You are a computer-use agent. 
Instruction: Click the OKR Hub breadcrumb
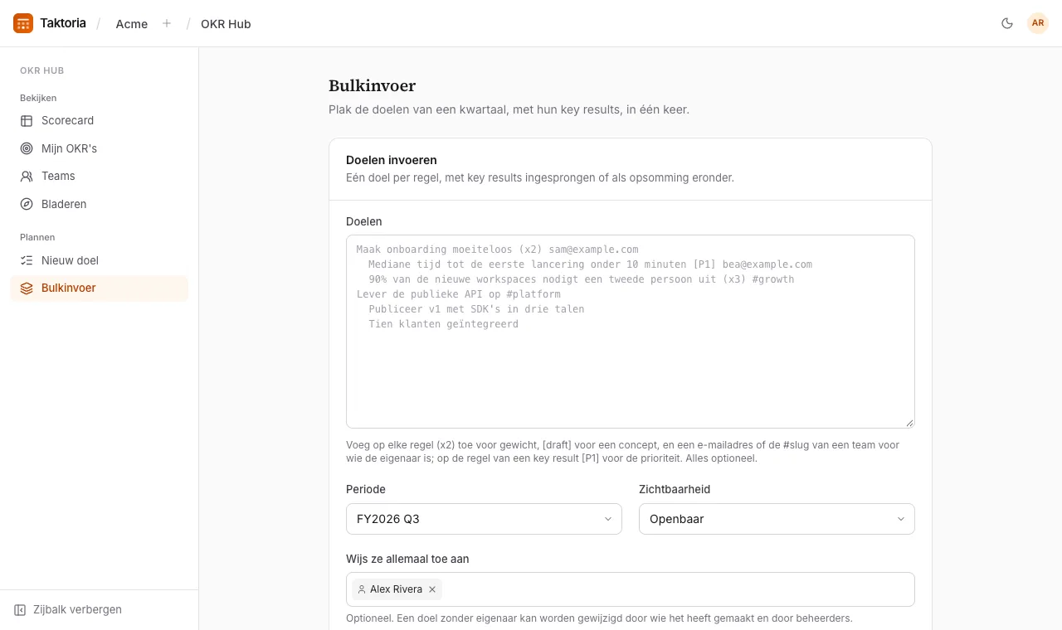(x=226, y=24)
